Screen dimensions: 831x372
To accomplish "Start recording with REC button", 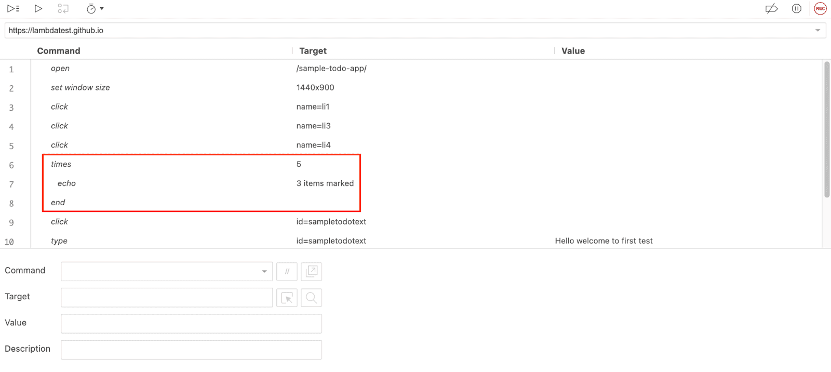I will click(820, 8).
